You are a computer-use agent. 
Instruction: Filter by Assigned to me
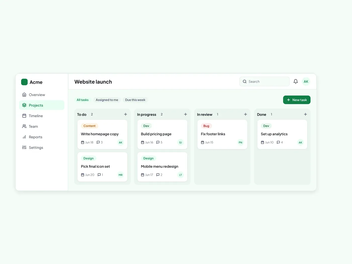click(107, 100)
